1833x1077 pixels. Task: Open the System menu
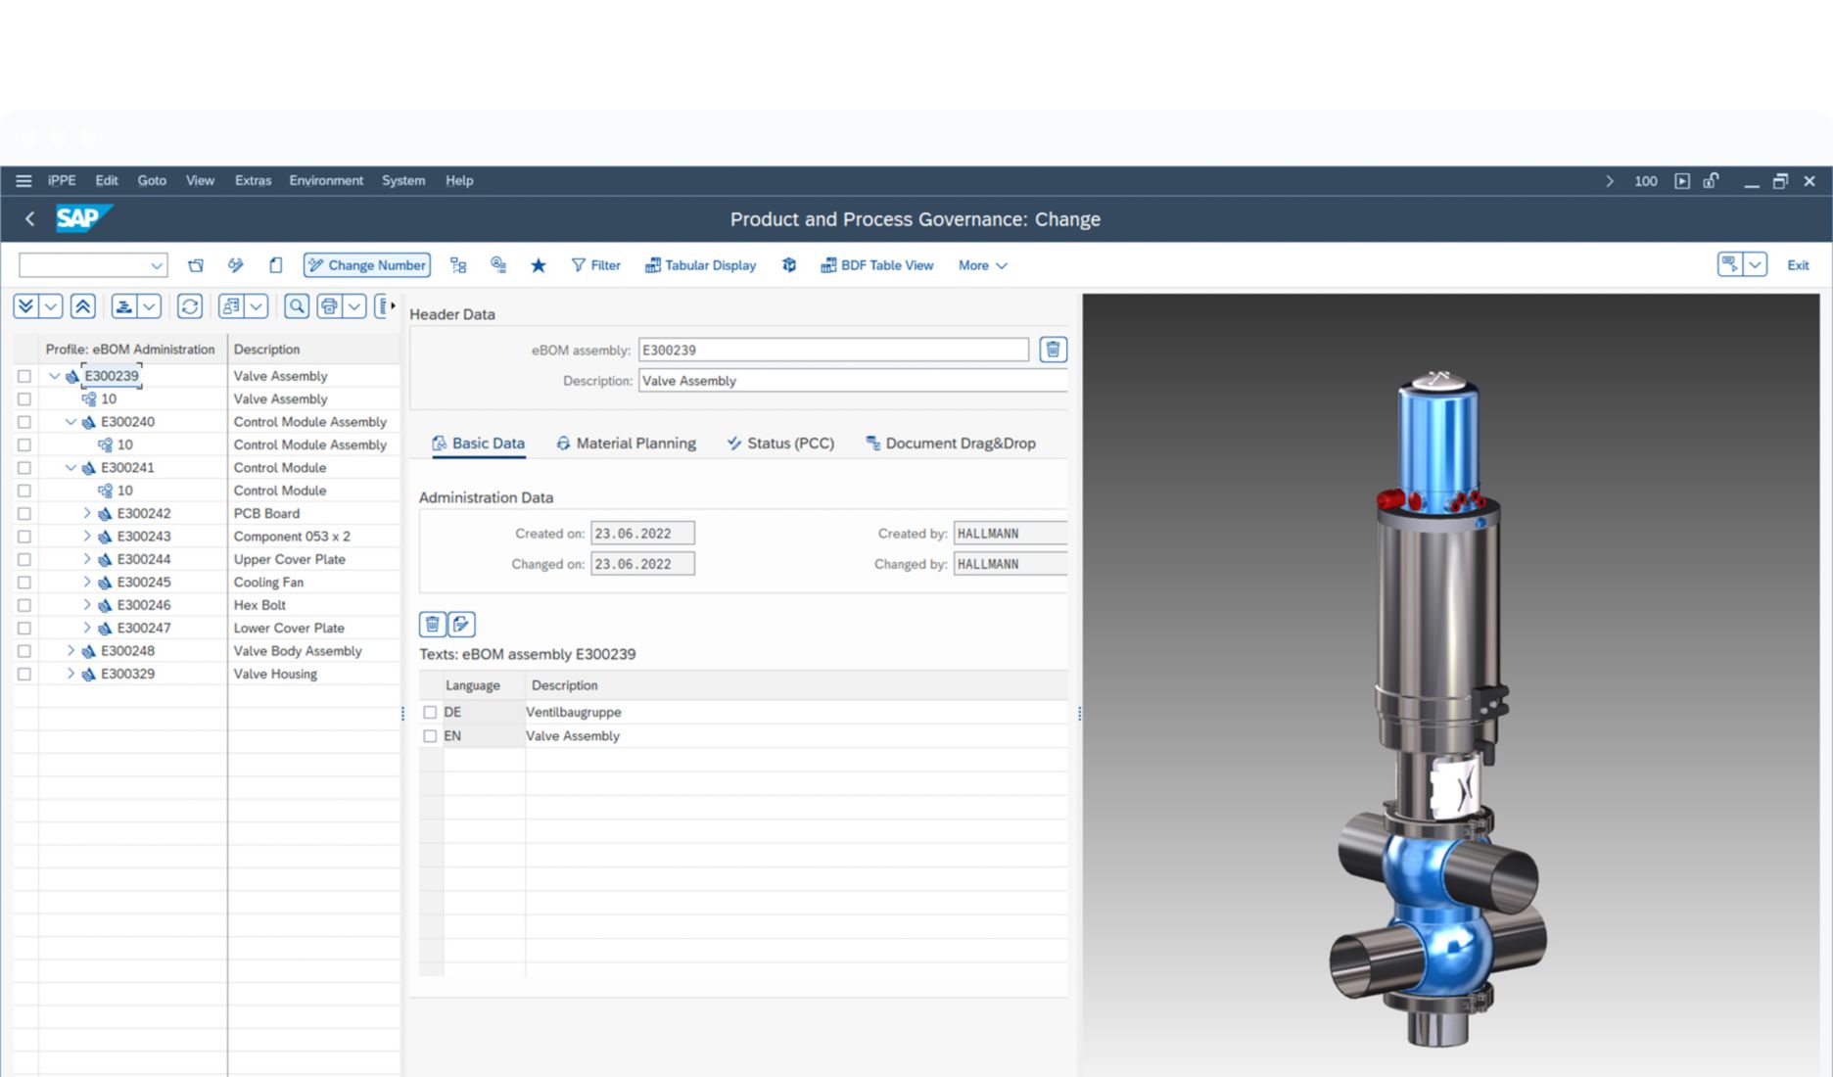pos(401,180)
